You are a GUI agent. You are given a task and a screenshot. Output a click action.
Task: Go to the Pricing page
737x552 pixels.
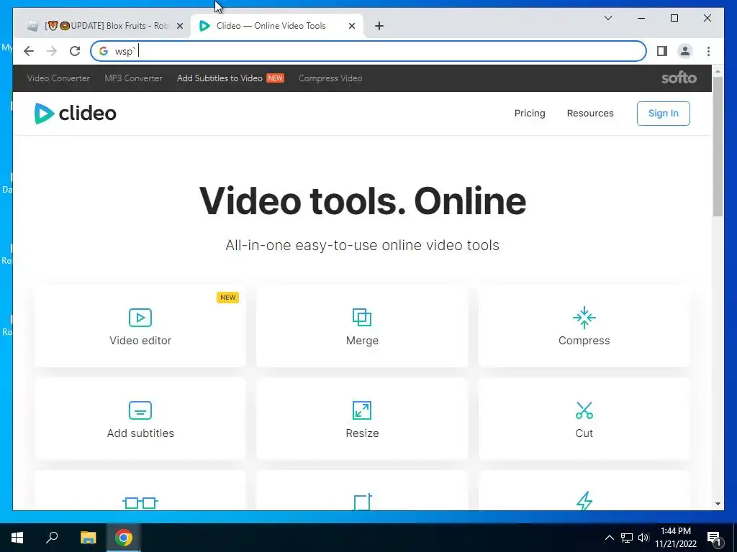pyautogui.click(x=530, y=113)
